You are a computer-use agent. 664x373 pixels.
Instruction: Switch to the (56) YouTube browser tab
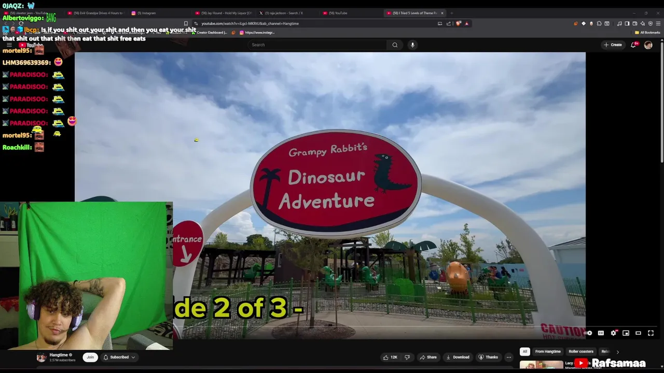(351, 13)
